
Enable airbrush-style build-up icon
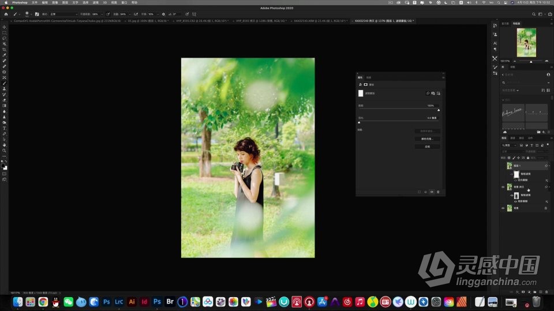coord(136,14)
